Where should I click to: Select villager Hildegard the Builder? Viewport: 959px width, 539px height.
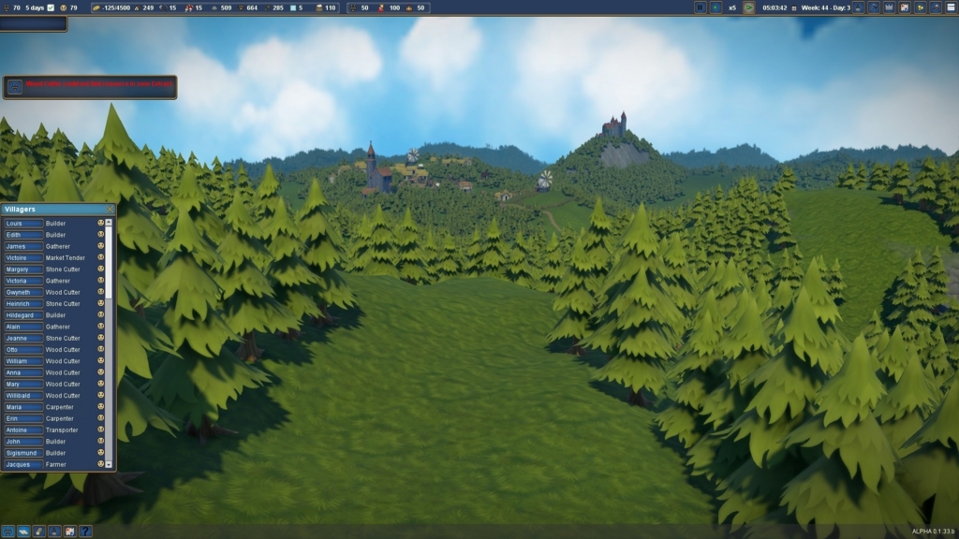click(23, 315)
